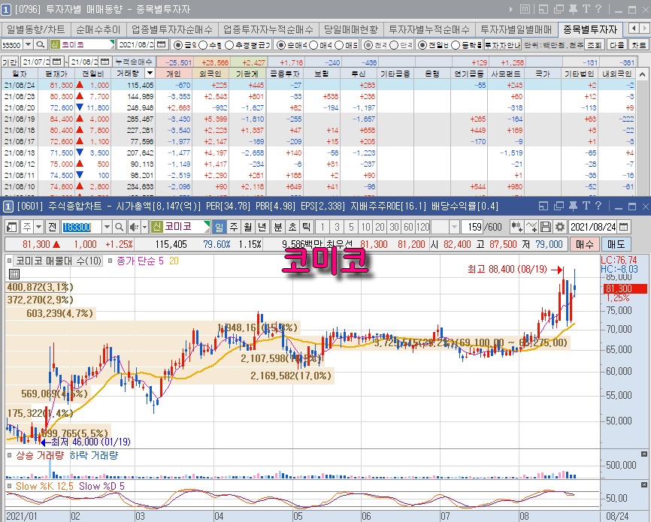This screenshot has width=651, height=522.
Task: Close the volume panel with its X icon
Action: click(644, 454)
